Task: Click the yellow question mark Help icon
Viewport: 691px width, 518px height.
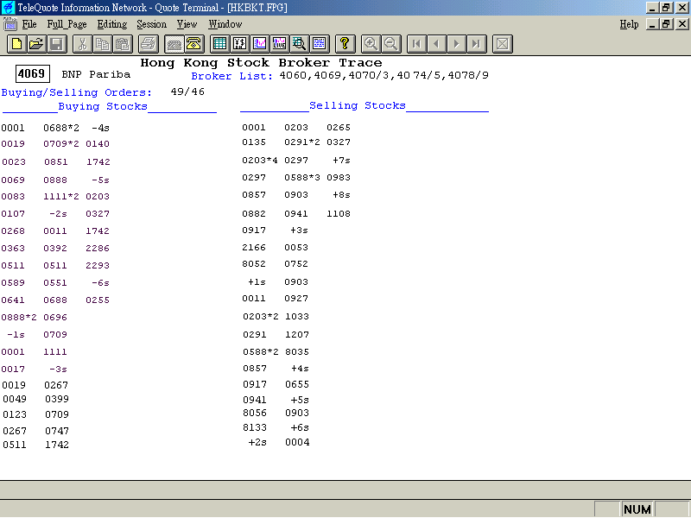Action: click(x=345, y=44)
